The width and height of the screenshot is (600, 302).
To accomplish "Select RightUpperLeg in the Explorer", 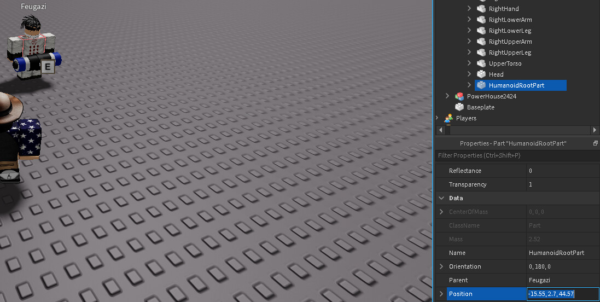I will click(x=510, y=53).
